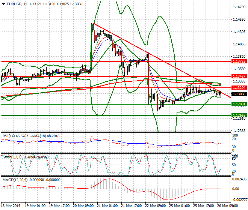248x210 pixels.
Task: Click the 1.13335 price scale value
Action: pos(239,81)
